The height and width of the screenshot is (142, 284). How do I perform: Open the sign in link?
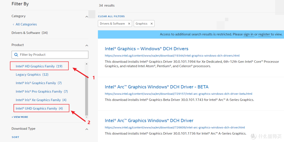point(248,34)
